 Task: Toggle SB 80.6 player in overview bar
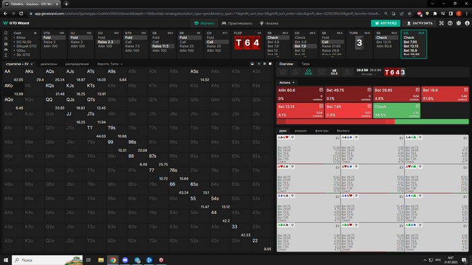(334, 72)
